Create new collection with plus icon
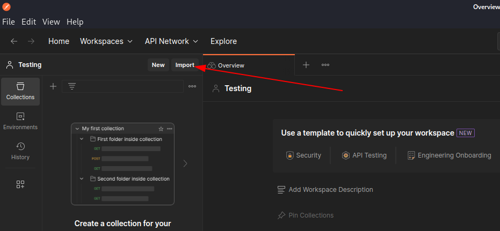This screenshot has height=231, width=500. click(x=53, y=86)
